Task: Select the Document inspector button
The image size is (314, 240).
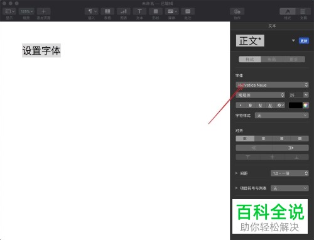Action: pyautogui.click(x=303, y=11)
